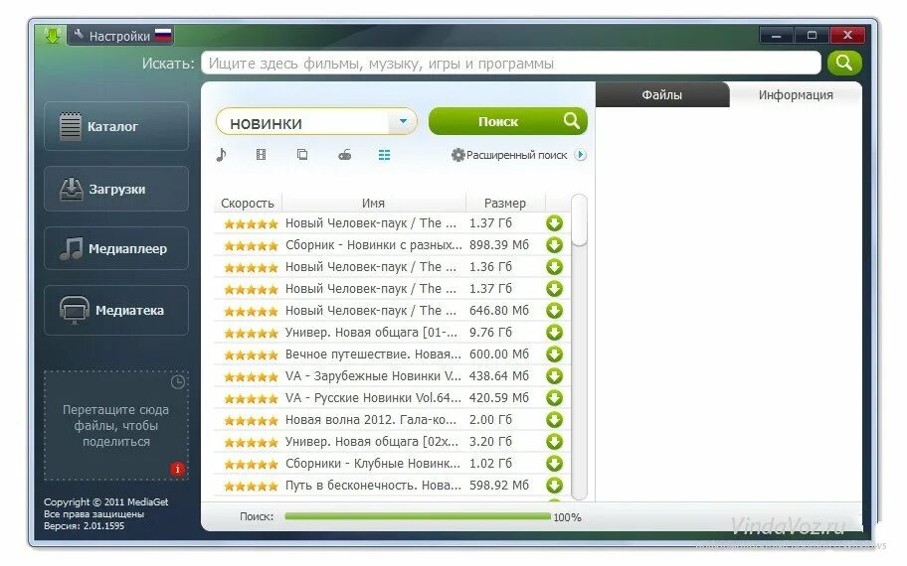Open the Загрузки section
The height and width of the screenshot is (566, 907).
[x=116, y=189]
